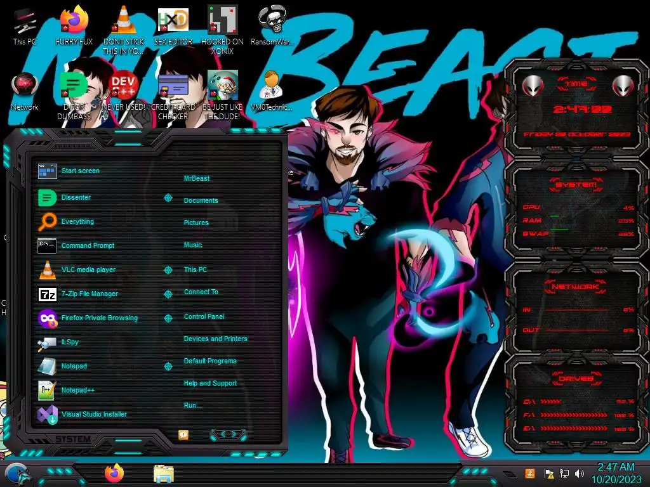This screenshot has height=487, width=650.
Task: Open Connect To in the start menu
Action: point(201,292)
